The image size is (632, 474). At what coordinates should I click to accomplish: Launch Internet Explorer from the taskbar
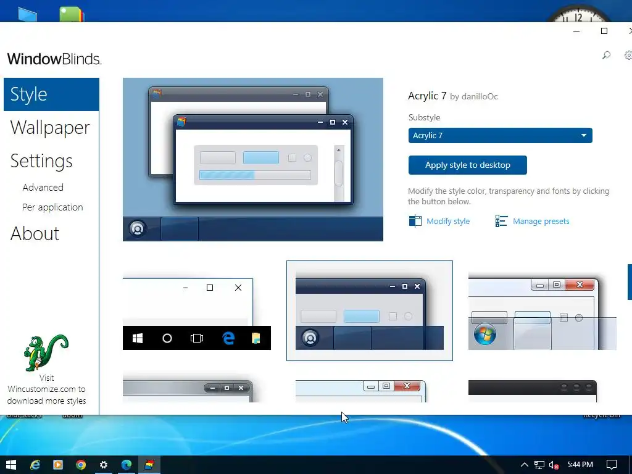click(x=35, y=465)
